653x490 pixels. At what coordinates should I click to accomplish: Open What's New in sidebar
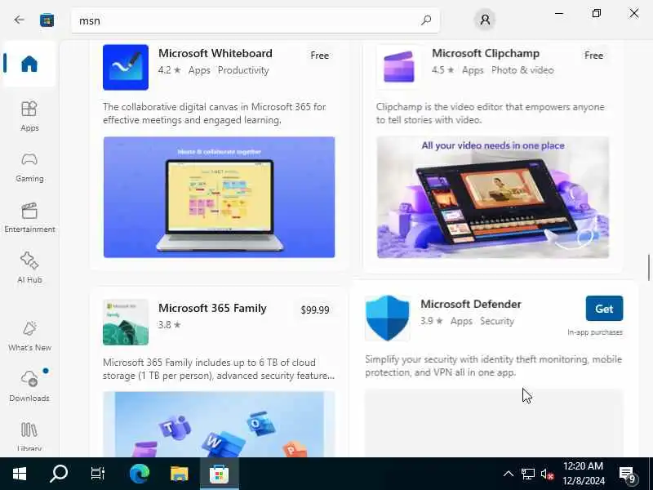pyautogui.click(x=29, y=336)
